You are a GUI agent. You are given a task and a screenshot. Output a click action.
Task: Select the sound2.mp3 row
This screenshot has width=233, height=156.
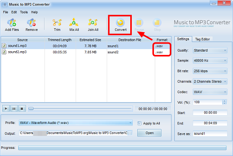tap(86, 52)
